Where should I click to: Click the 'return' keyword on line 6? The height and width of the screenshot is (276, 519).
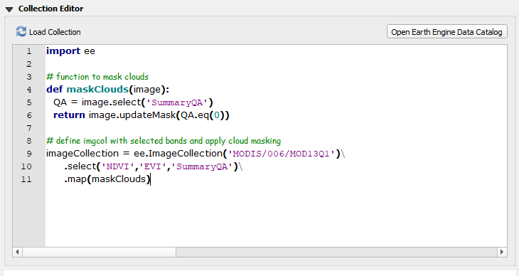pyautogui.click(x=69, y=115)
